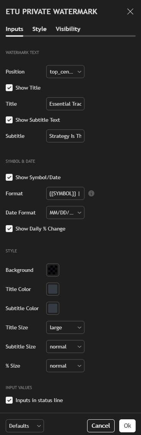The image size is (141, 435).
Task: Open the Title Size dropdown
Action: point(65,327)
